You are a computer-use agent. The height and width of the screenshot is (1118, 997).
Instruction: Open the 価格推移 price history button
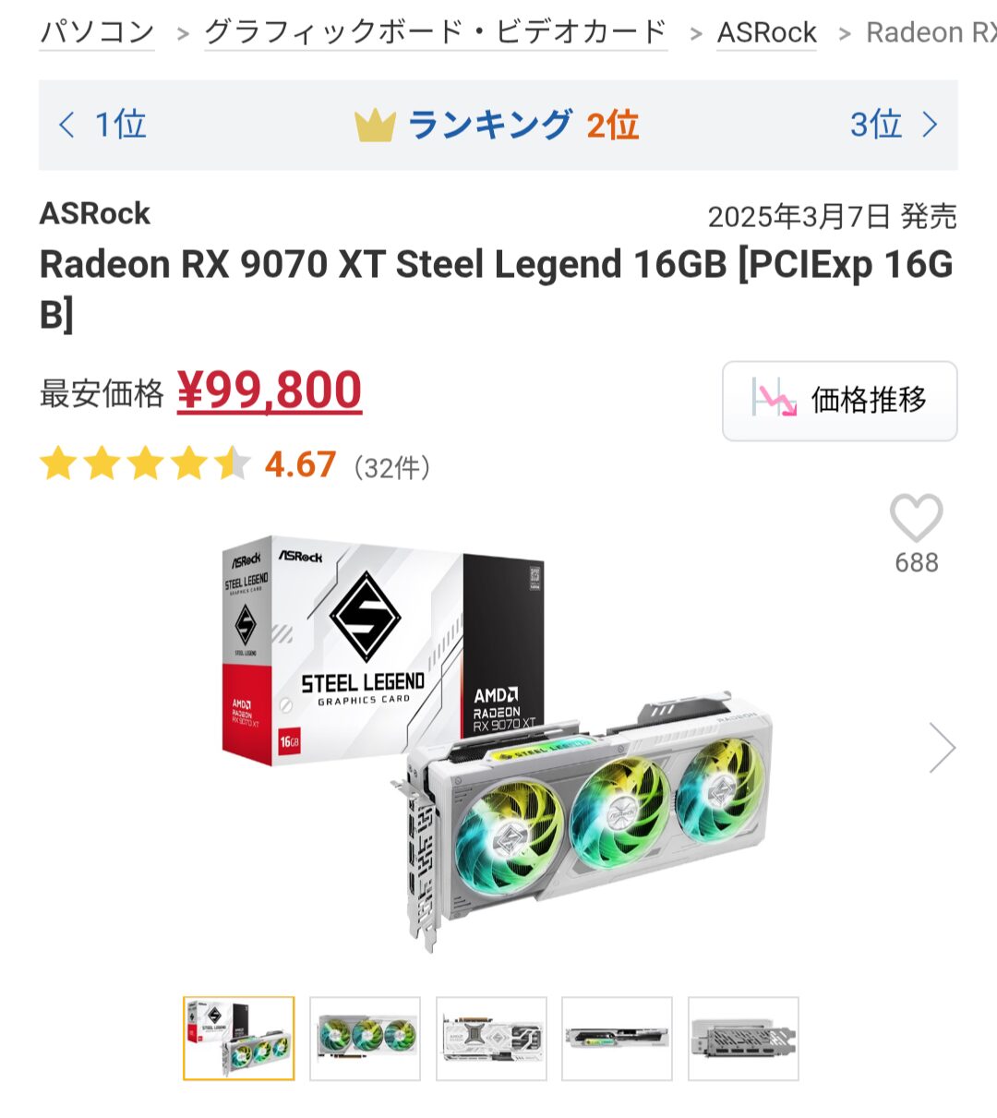pos(839,401)
